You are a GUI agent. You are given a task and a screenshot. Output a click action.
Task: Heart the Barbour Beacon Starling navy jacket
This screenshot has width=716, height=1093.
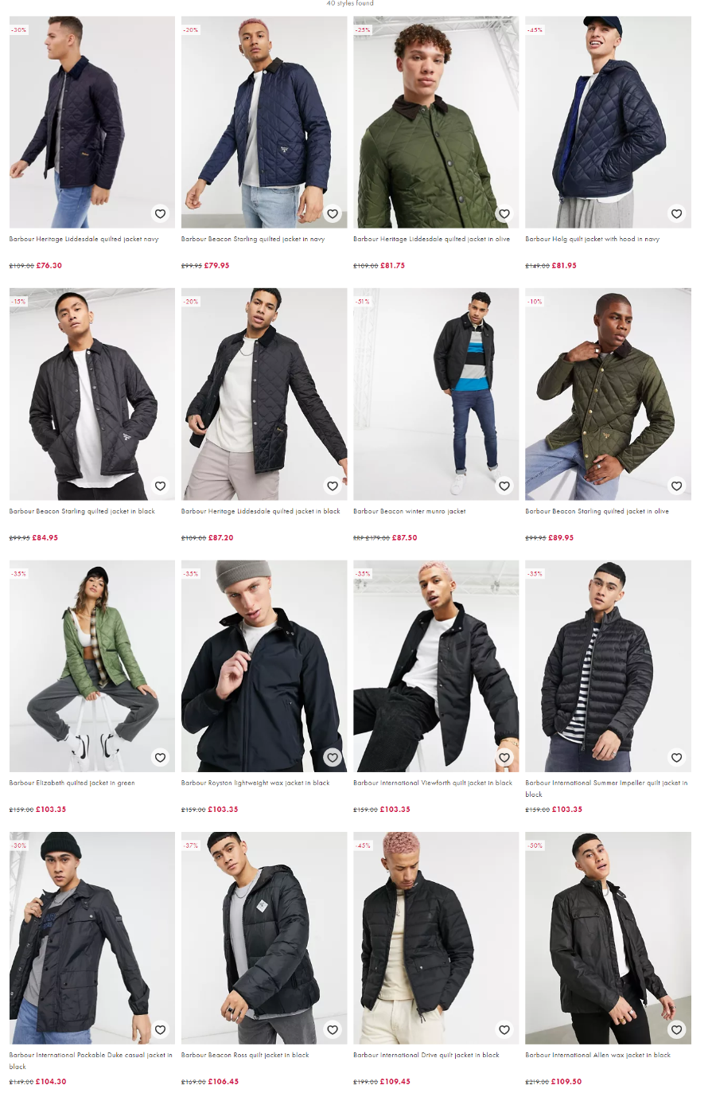point(333,213)
